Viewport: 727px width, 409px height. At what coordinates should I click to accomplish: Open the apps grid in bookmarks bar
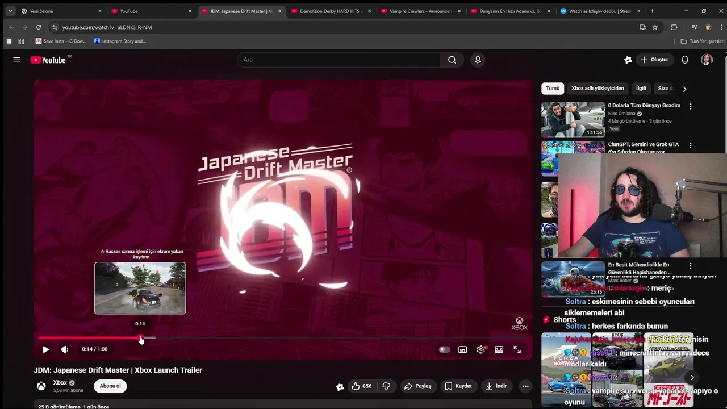(x=21, y=41)
